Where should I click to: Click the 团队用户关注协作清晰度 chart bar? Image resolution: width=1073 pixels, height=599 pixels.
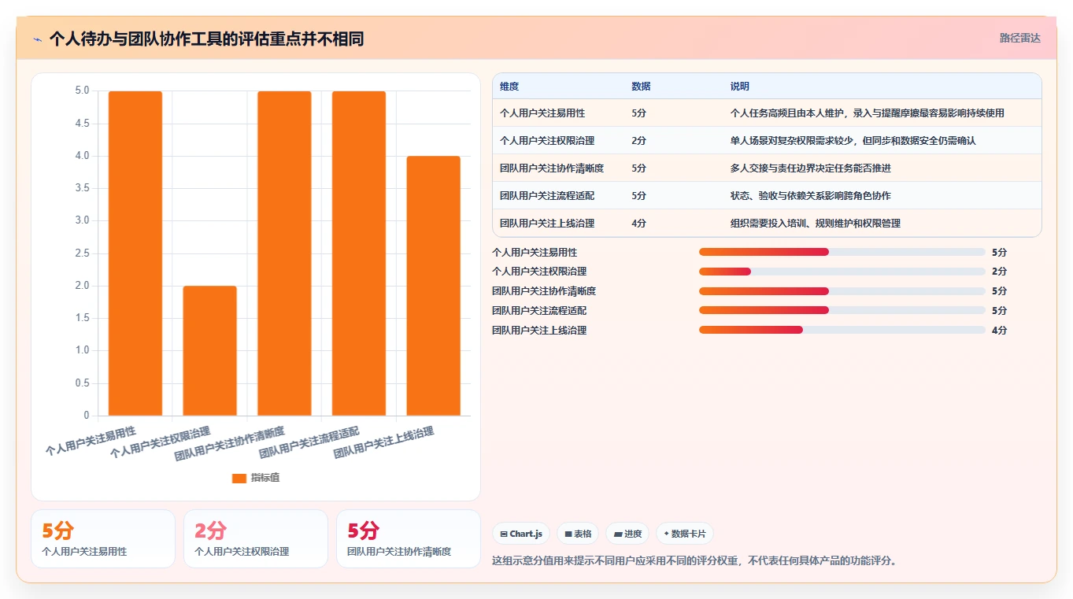284,253
